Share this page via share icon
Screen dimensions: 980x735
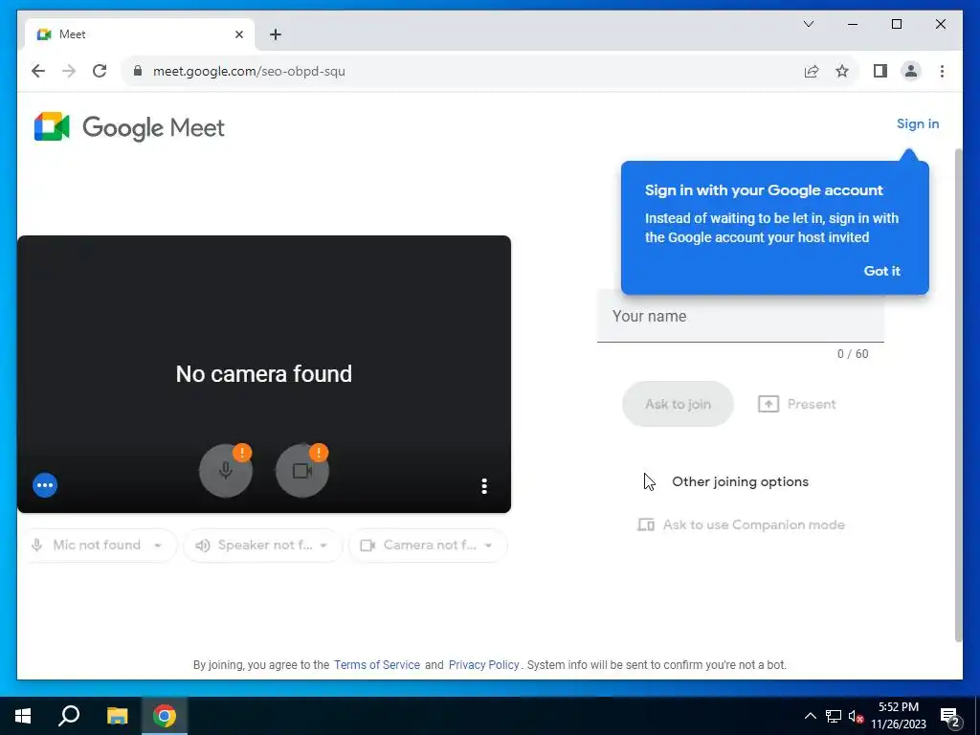coord(812,71)
